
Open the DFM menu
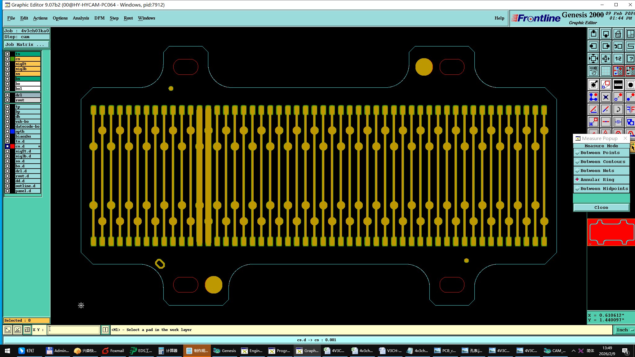click(99, 18)
